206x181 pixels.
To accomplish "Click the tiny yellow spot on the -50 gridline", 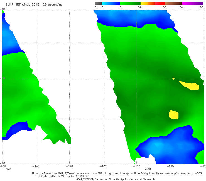I will coord(173,79).
